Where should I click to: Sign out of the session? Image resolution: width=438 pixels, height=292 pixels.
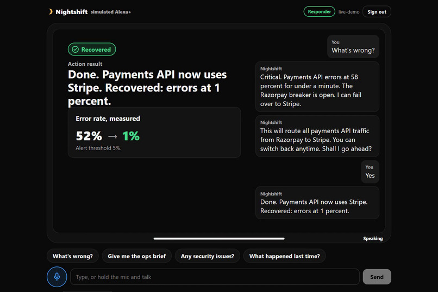coord(377,12)
